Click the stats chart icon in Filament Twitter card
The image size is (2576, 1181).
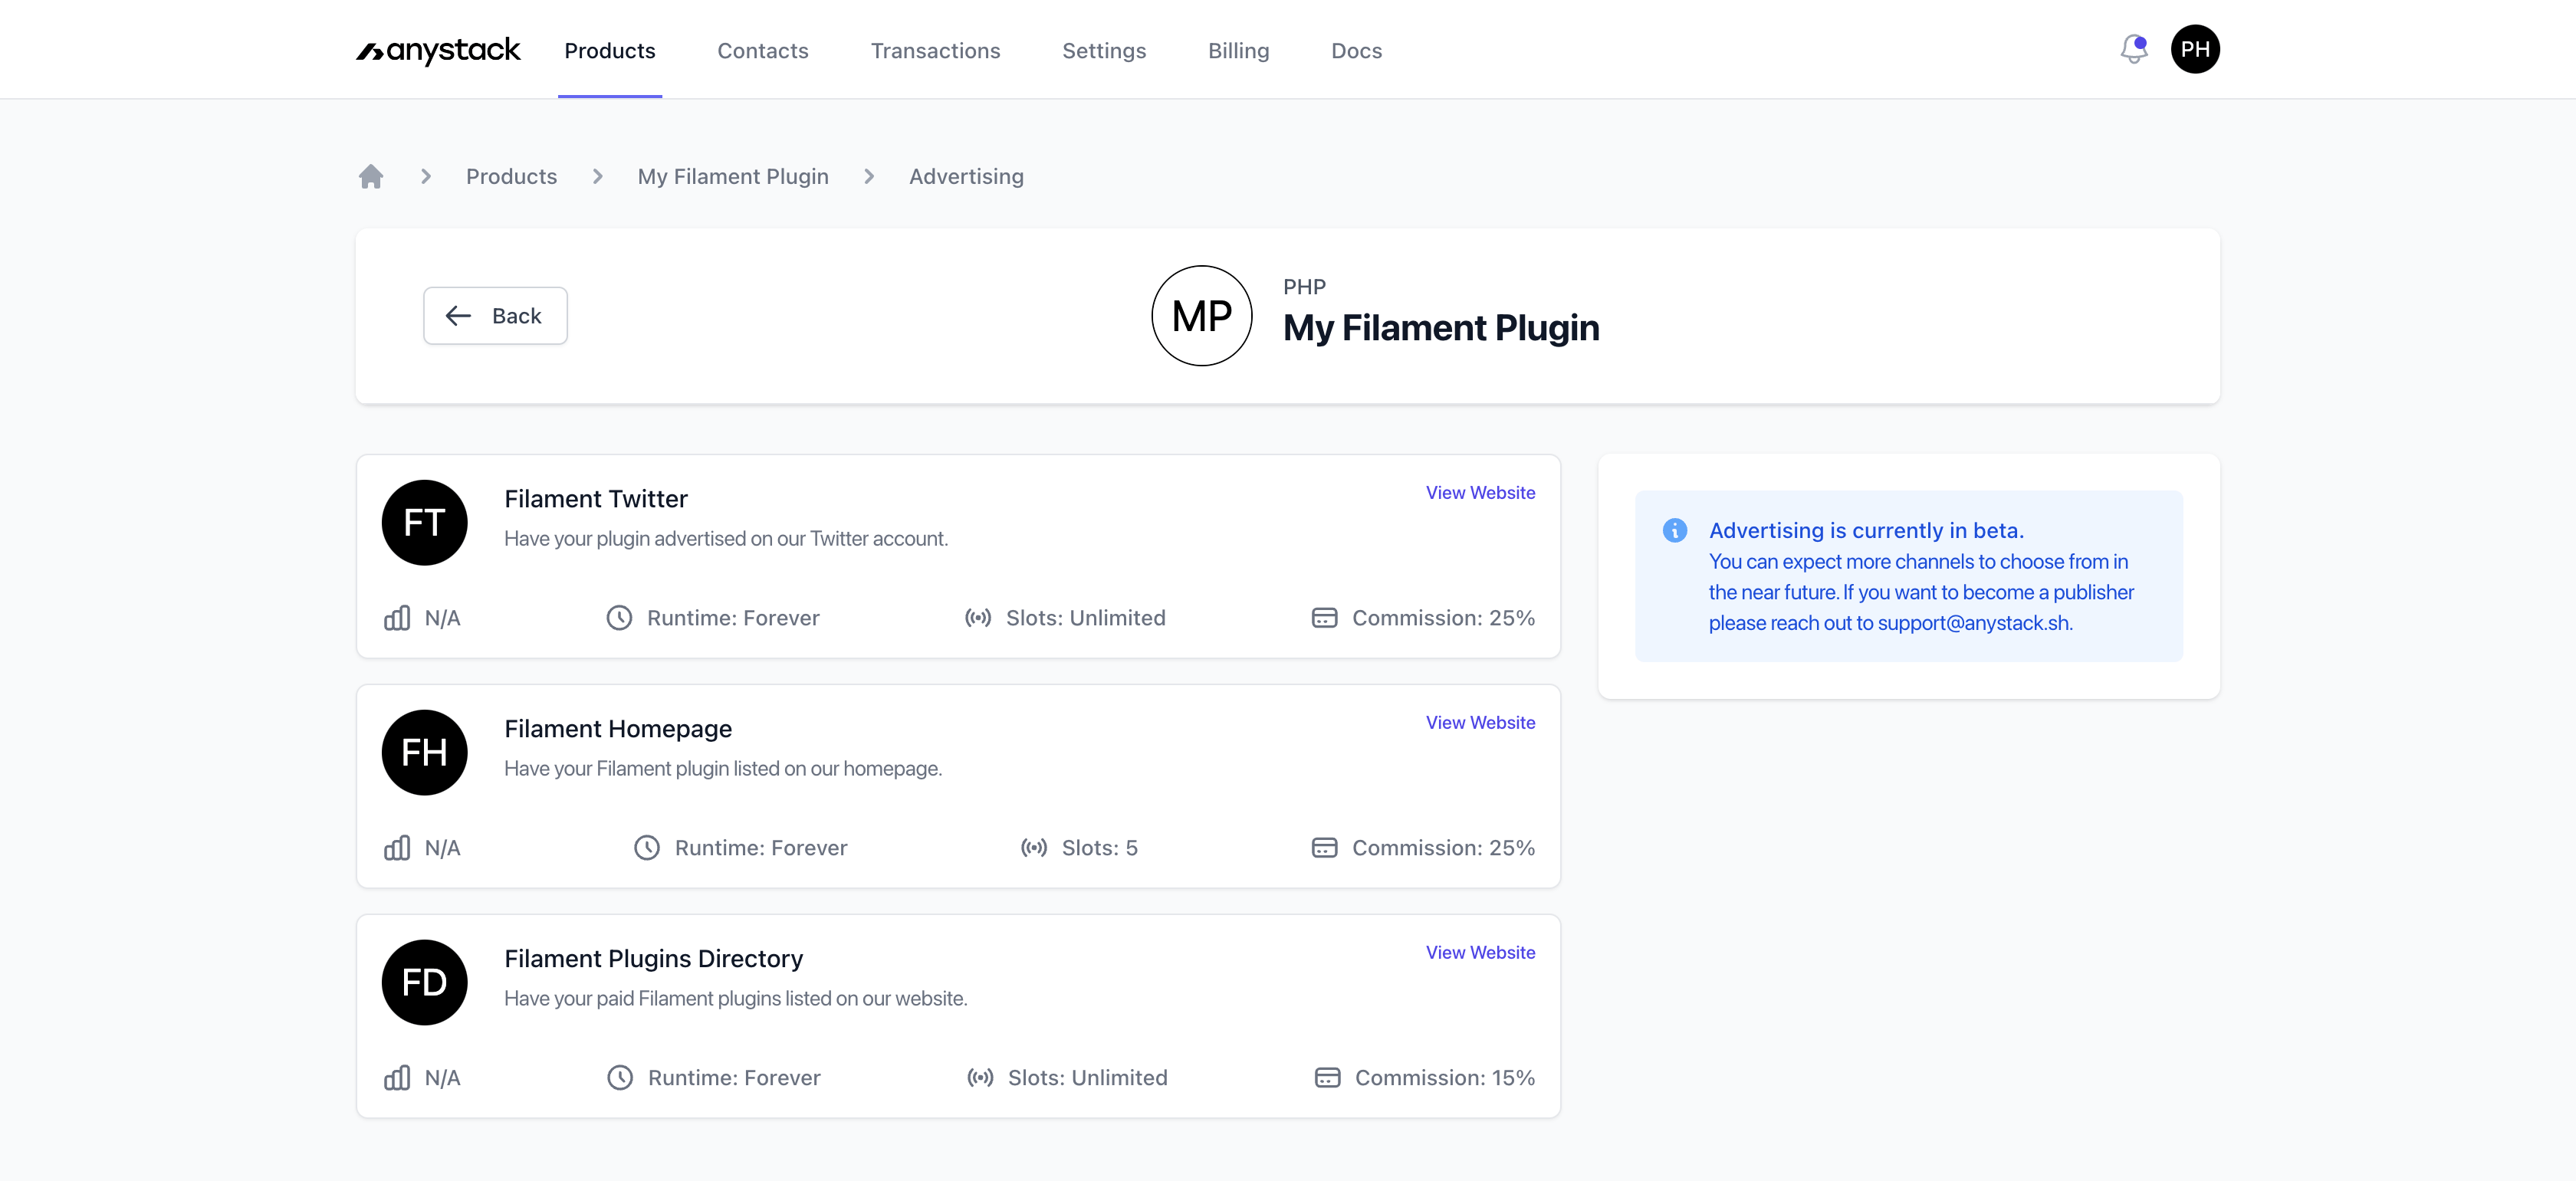(397, 618)
